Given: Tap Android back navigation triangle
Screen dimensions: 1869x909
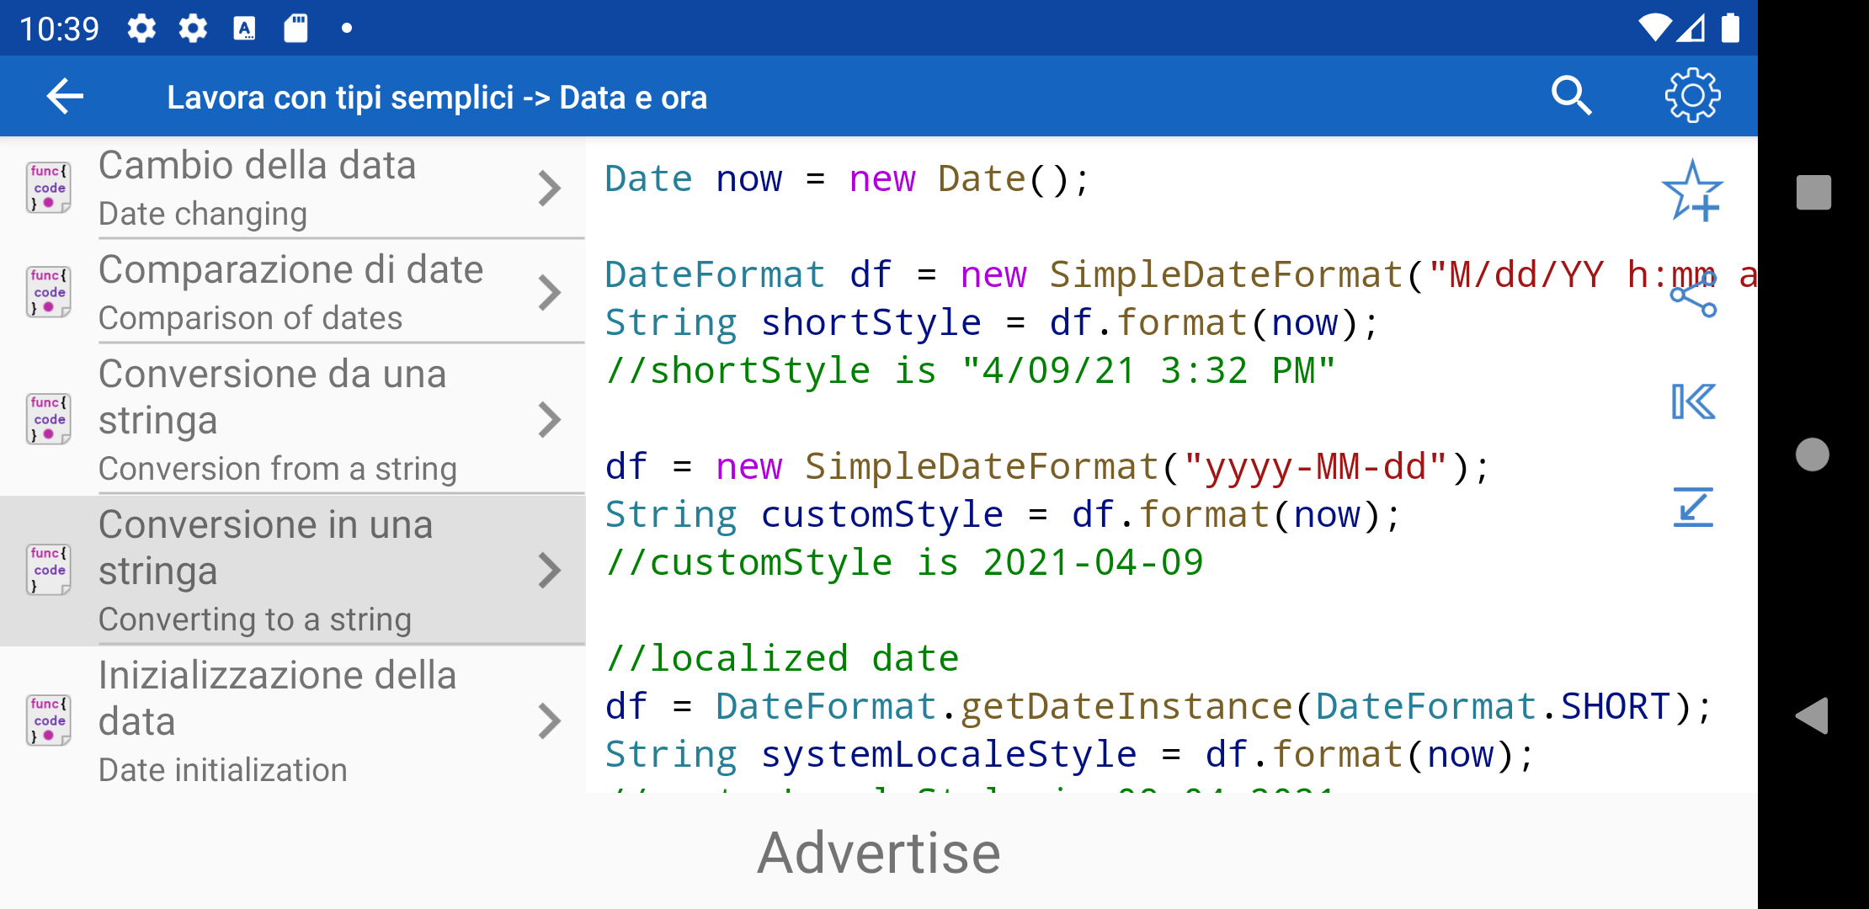Looking at the screenshot, I should tap(1812, 716).
